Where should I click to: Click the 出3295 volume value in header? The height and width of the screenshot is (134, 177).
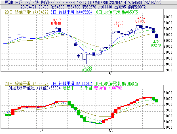click(120, 7)
